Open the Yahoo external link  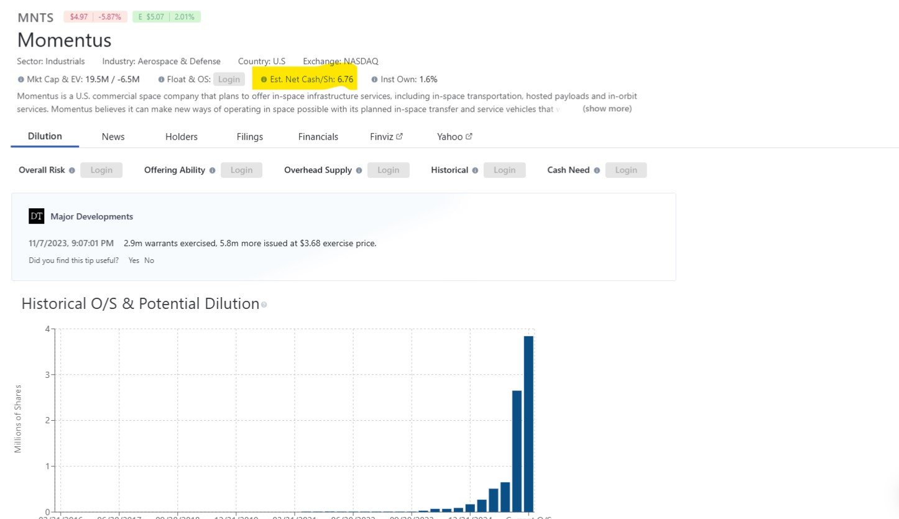(454, 137)
